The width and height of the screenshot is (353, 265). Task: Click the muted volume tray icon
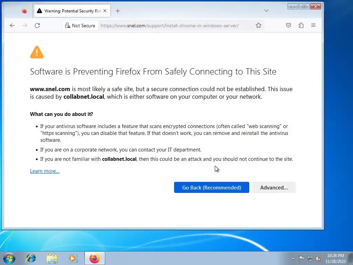tap(318, 258)
